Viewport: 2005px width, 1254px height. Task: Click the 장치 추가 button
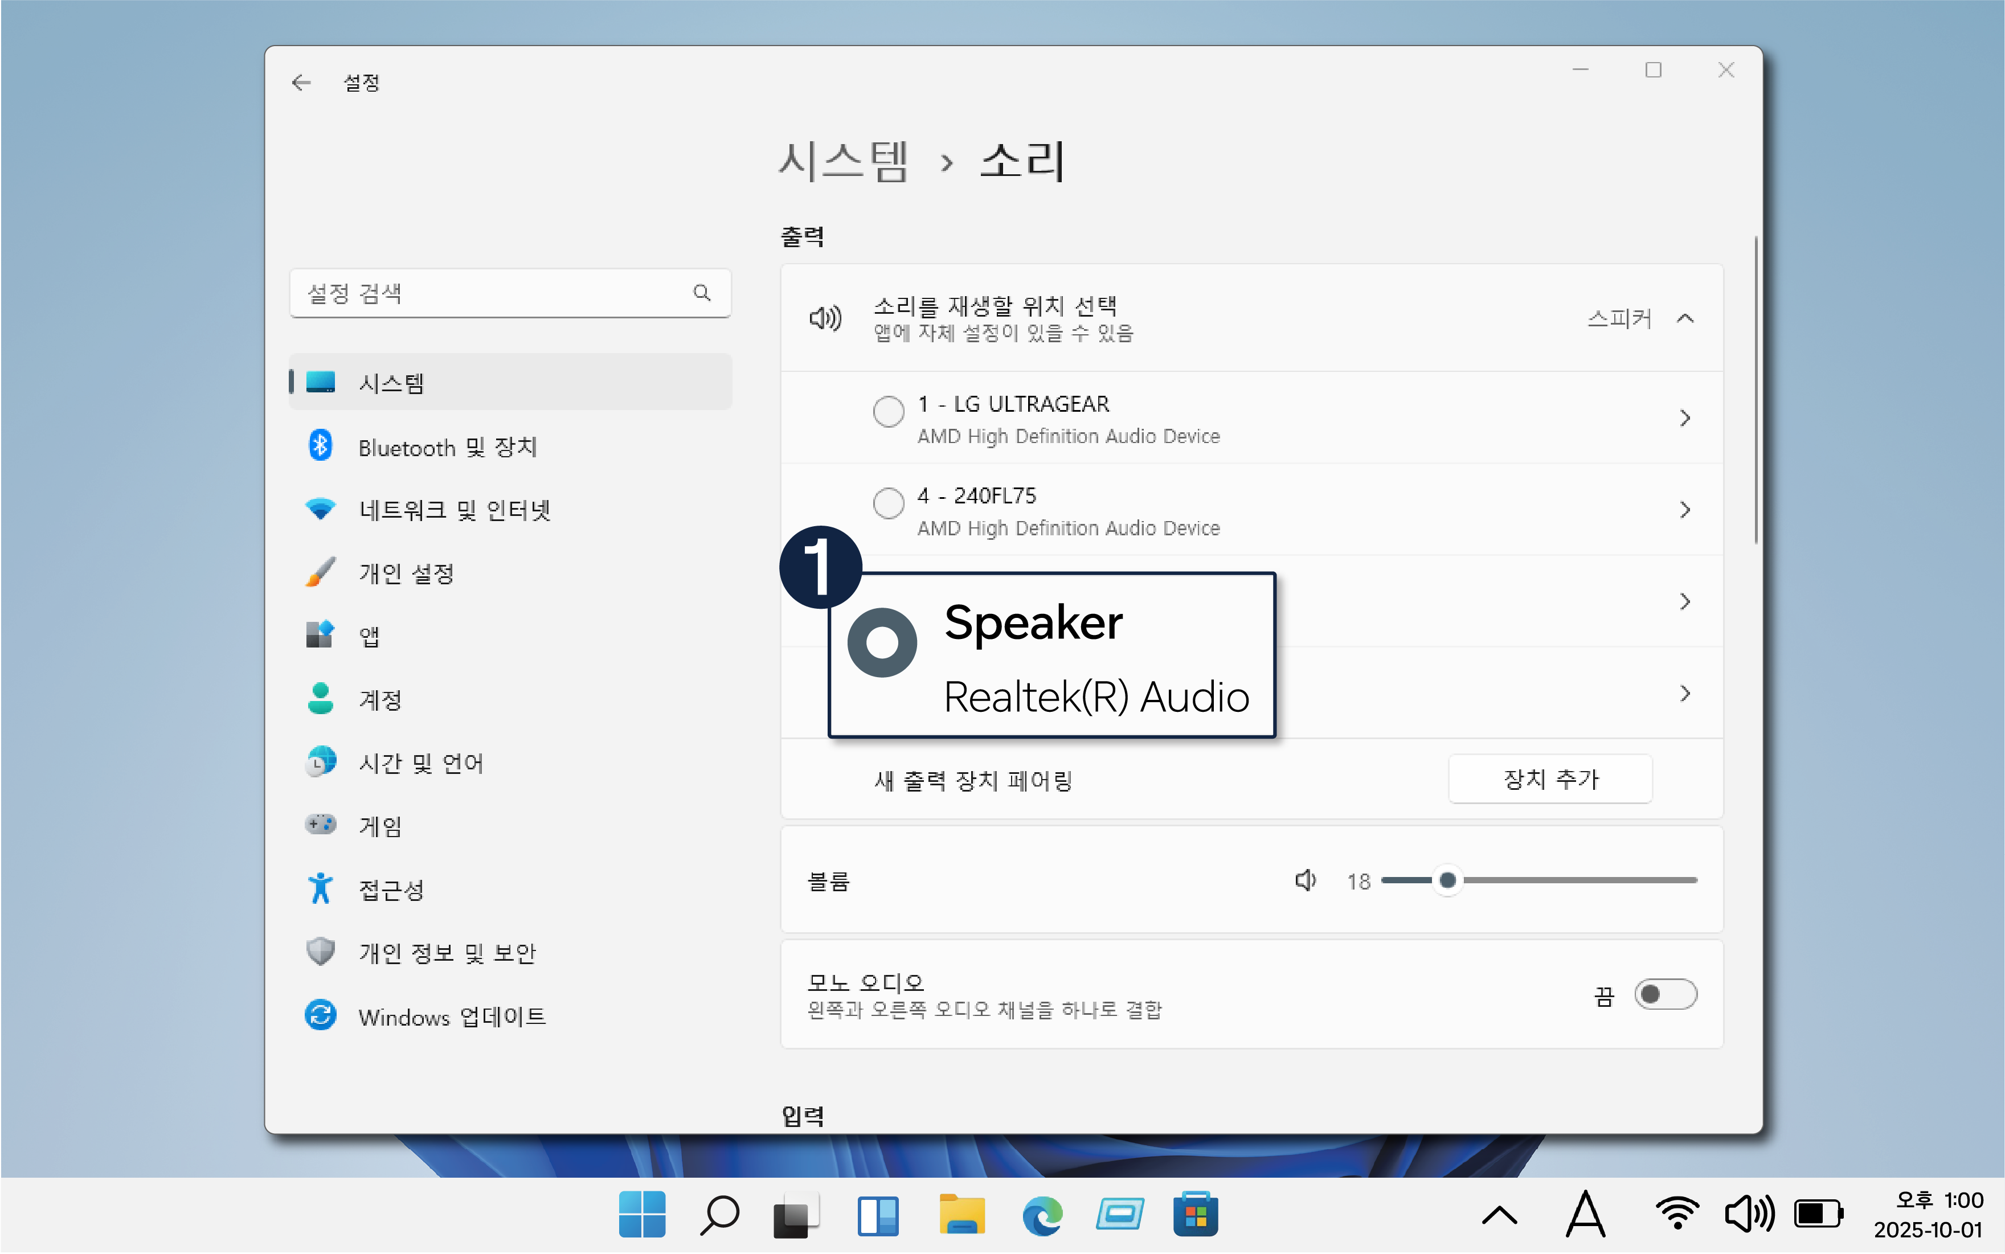[1549, 780]
